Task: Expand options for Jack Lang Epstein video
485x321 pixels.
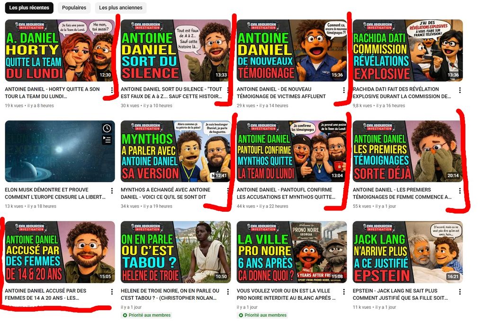Action: (x=460, y=292)
